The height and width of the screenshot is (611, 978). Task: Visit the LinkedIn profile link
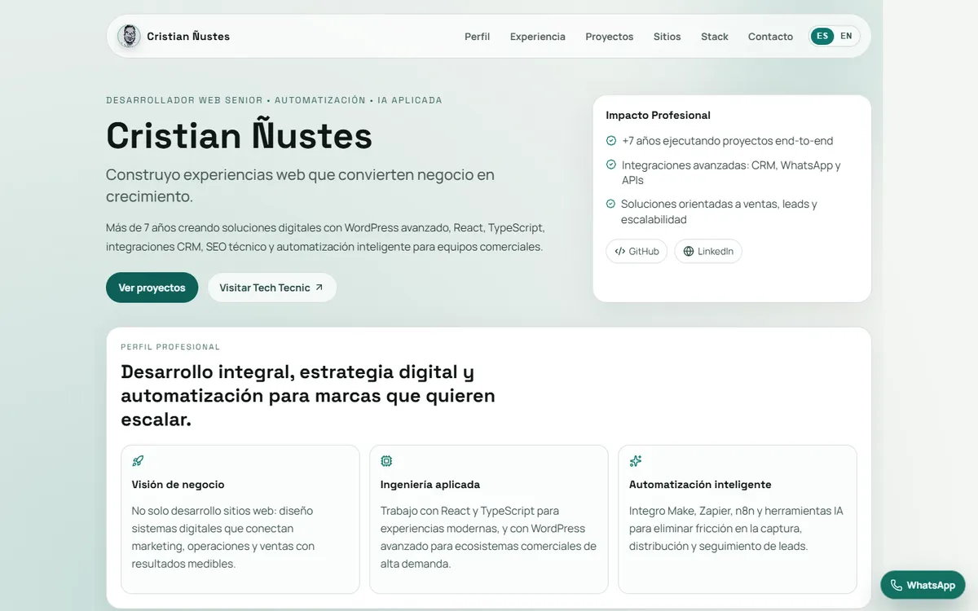[708, 251]
